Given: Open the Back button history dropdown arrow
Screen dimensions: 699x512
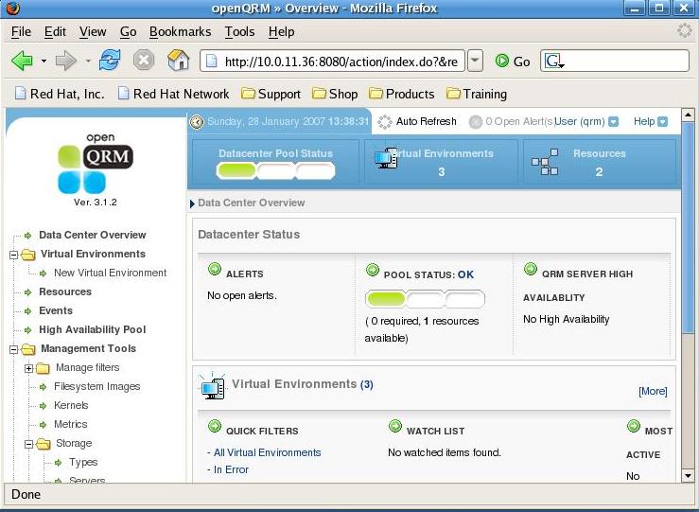Looking at the screenshot, I should tap(44, 61).
